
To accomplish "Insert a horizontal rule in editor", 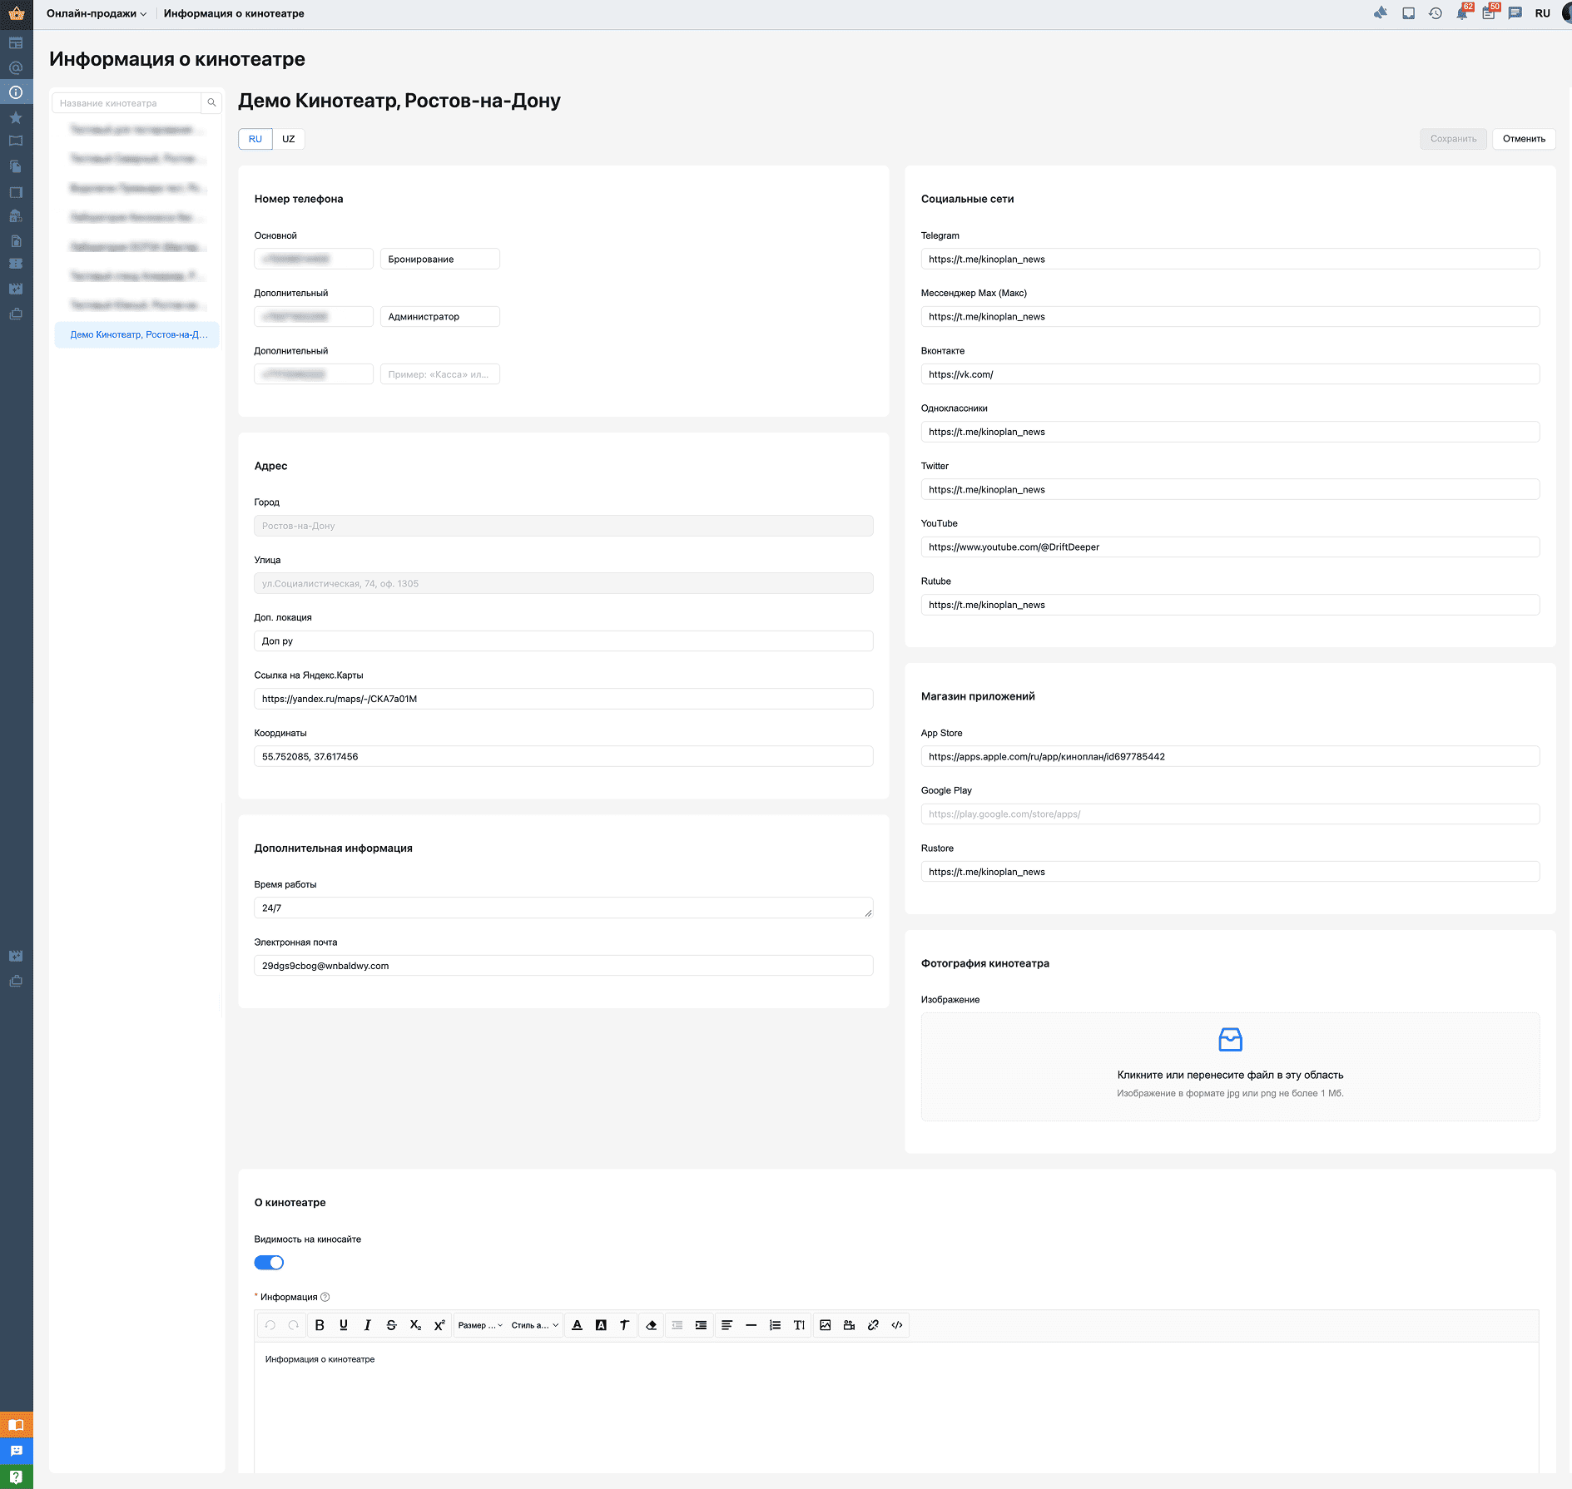I will pos(751,1325).
